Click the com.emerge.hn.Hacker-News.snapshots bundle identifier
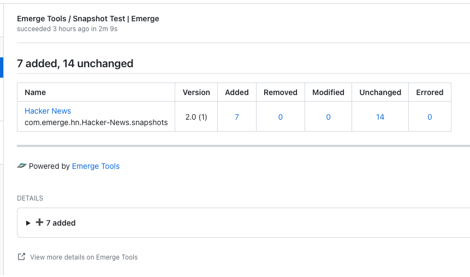Screen dimensions: 470x277 [x=96, y=122]
